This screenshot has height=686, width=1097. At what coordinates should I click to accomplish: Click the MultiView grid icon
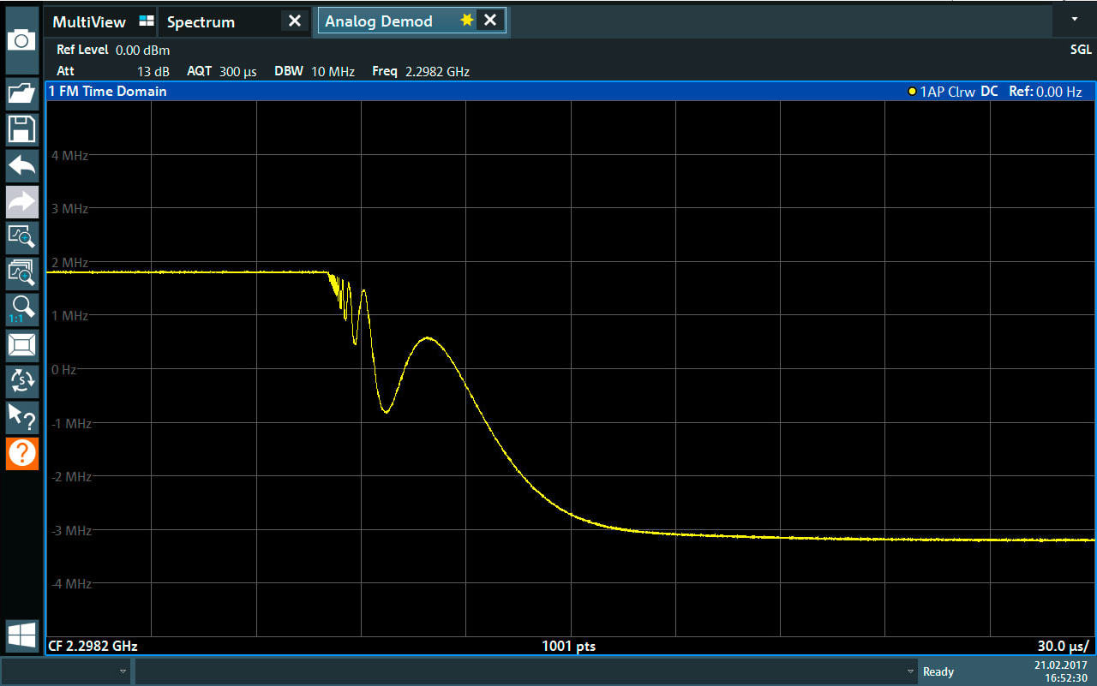tap(147, 21)
